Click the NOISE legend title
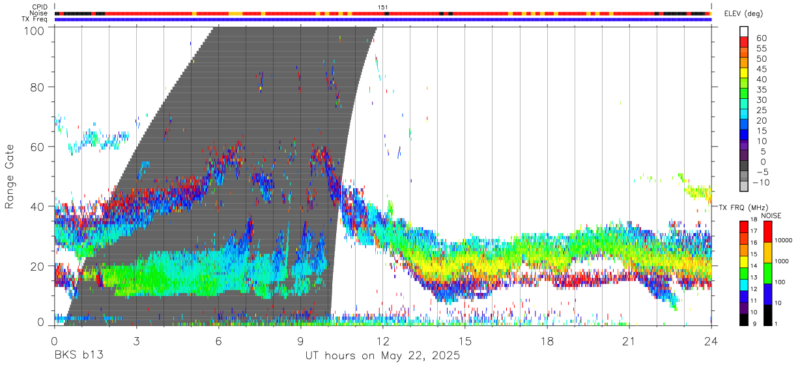This screenshot has width=800, height=369. pos(771,215)
